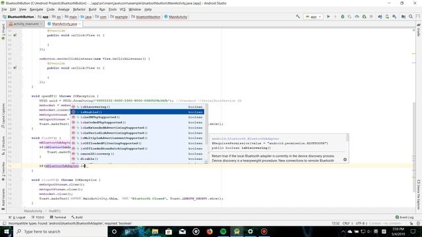Click the Make Project hammer icon
The height and width of the screenshot is (237, 422).
[297, 16]
